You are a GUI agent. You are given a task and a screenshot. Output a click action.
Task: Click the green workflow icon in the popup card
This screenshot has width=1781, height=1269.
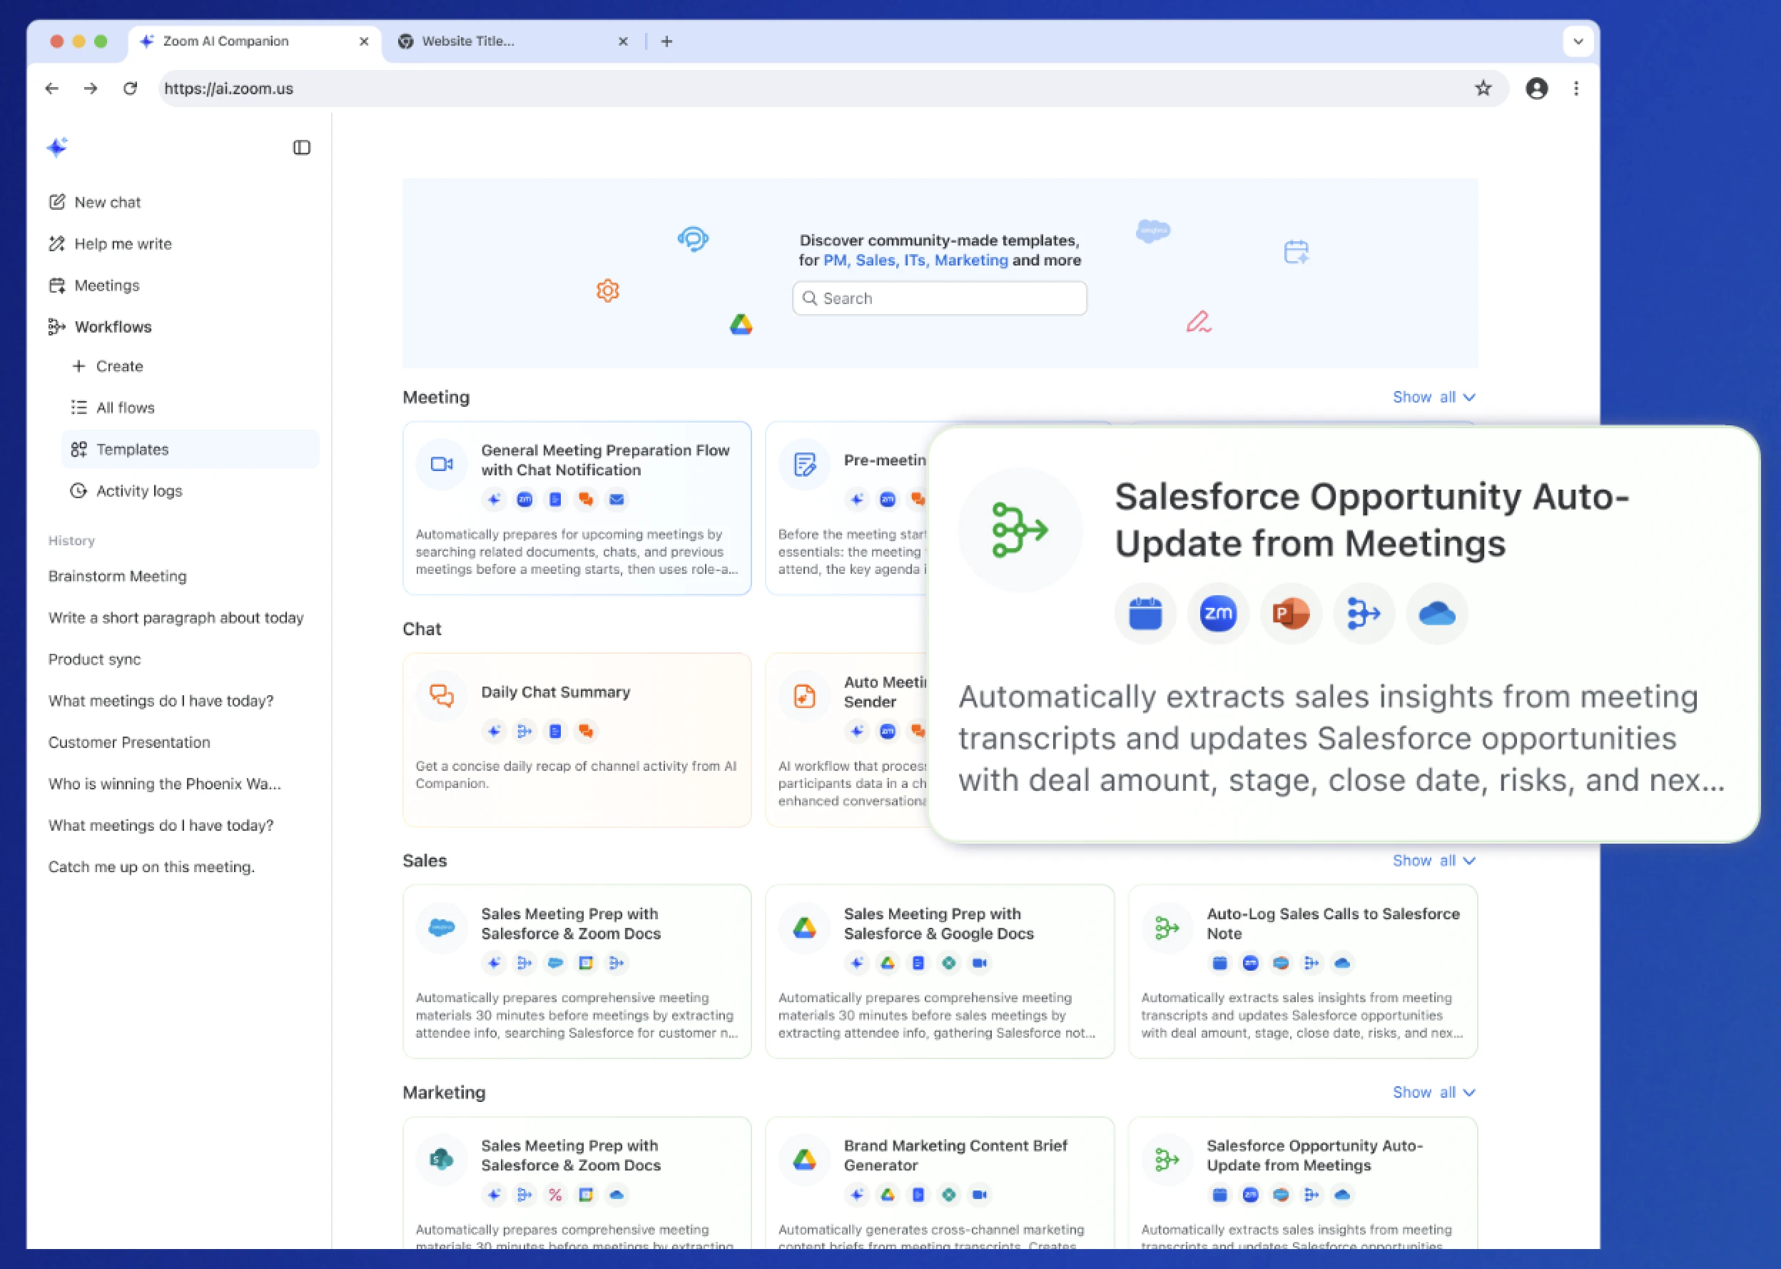click(x=1020, y=530)
